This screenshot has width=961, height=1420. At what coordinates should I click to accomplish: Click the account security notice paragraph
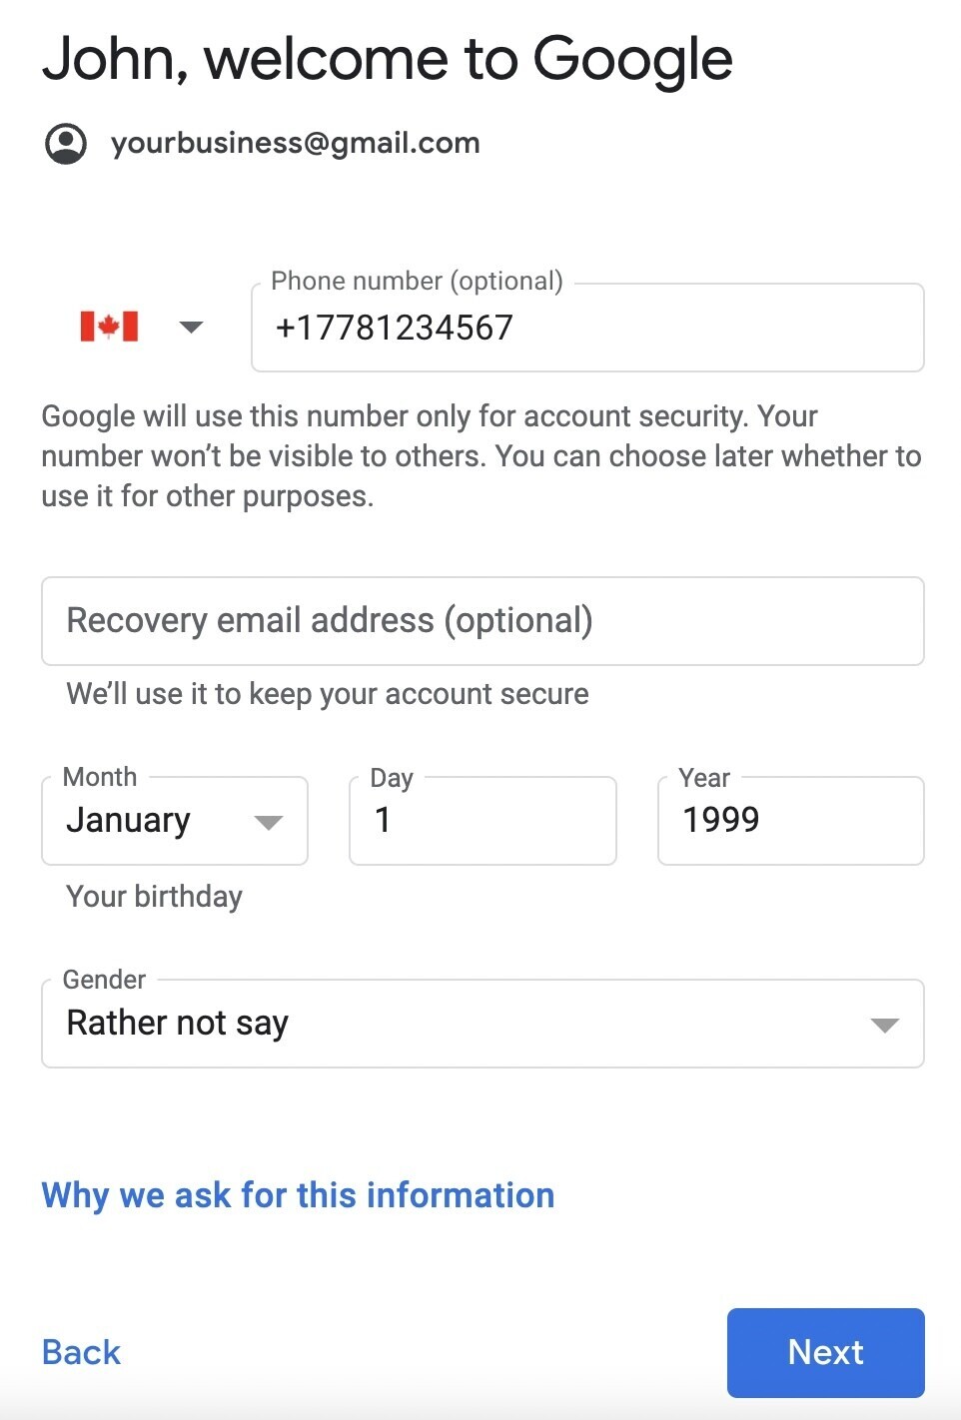481,456
